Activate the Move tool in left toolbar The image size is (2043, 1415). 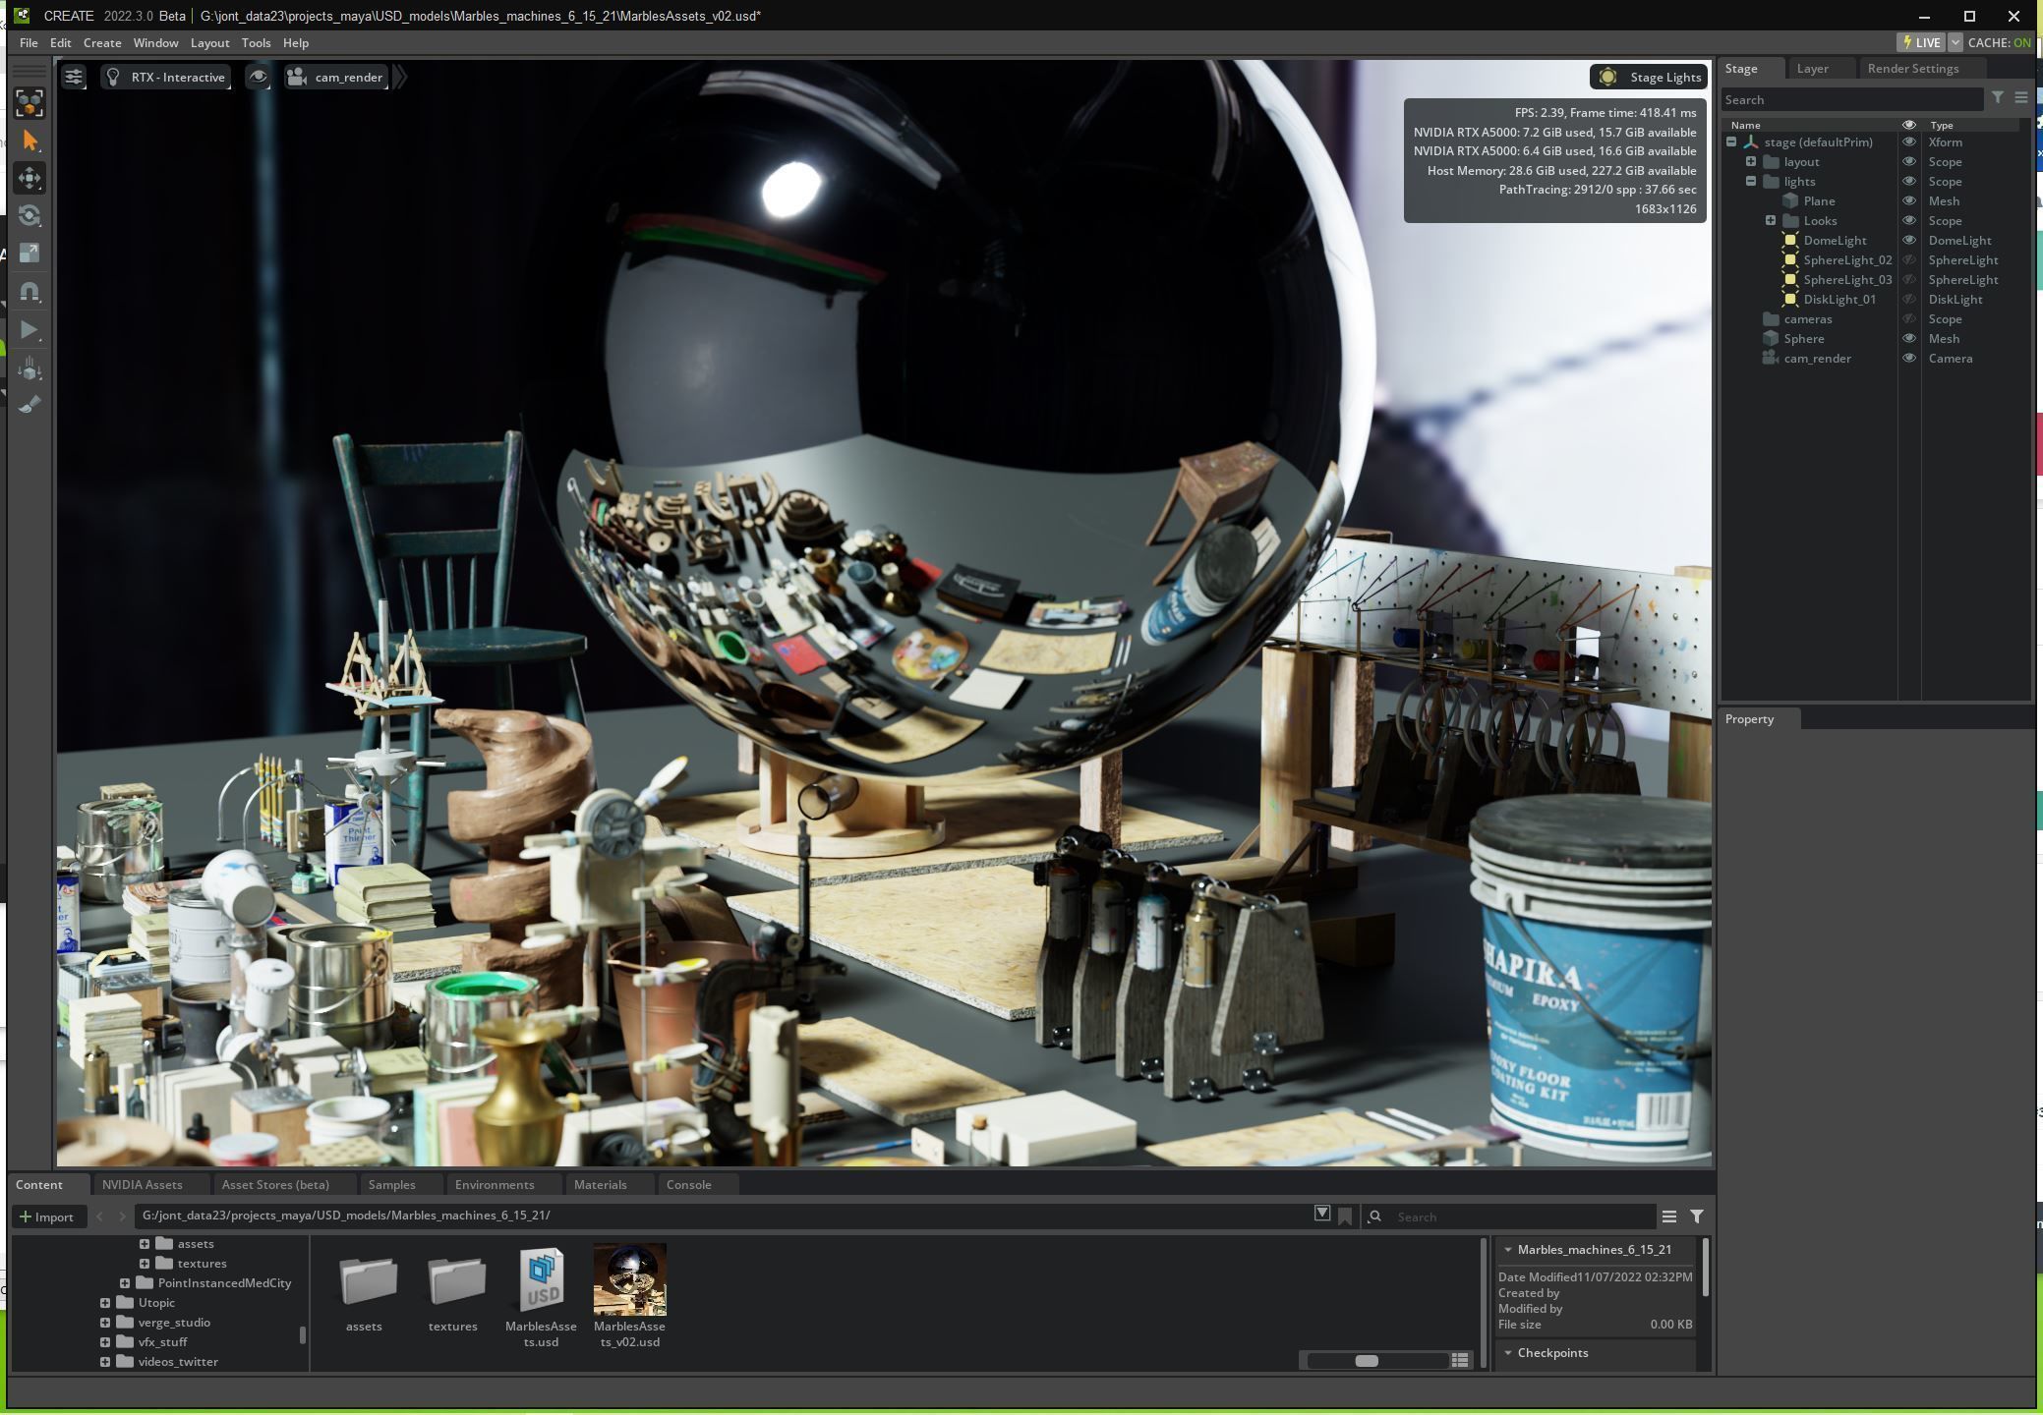click(29, 178)
